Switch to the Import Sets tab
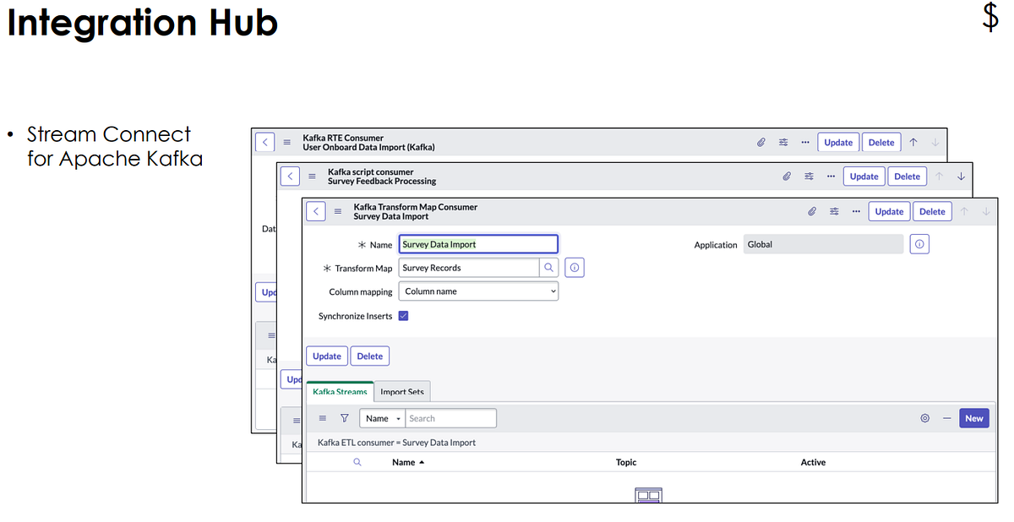This screenshot has width=1014, height=522. pos(402,391)
